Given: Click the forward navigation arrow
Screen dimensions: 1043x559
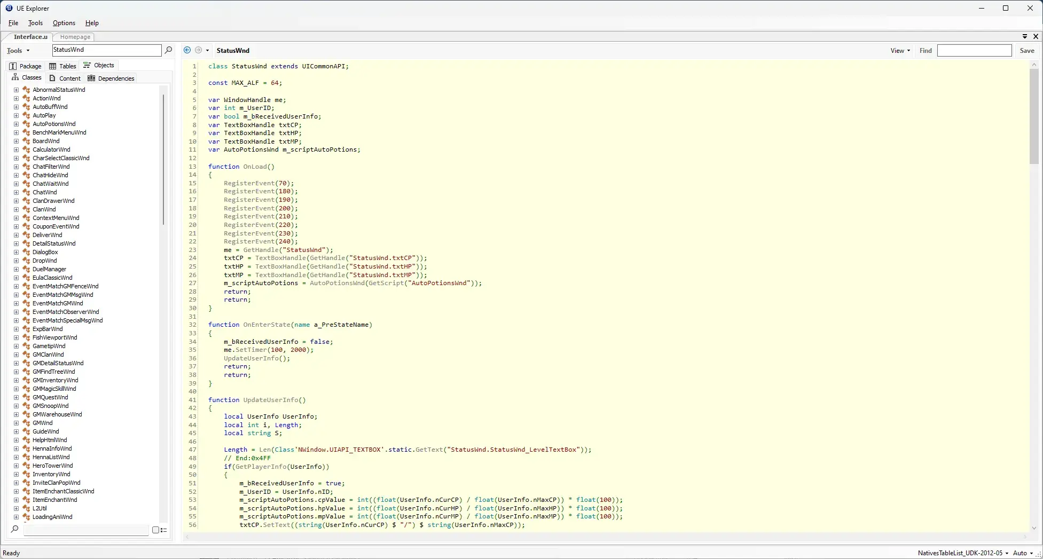Looking at the screenshot, I should pos(198,50).
